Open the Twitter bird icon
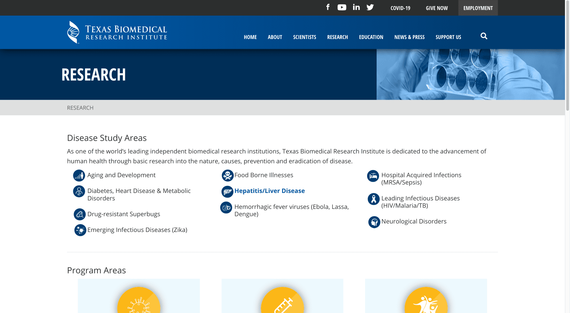This screenshot has height=313, width=570. pos(370,7)
